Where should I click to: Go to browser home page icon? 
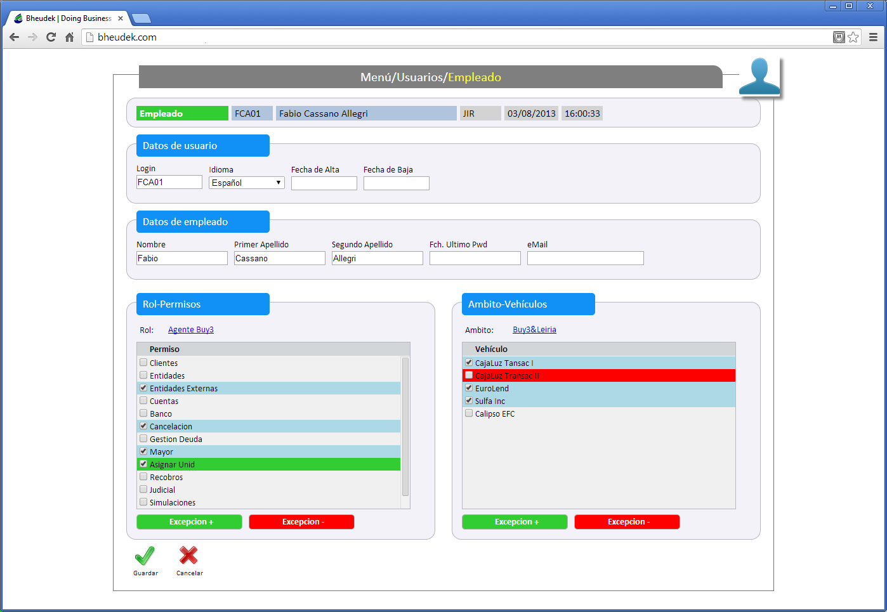point(70,37)
